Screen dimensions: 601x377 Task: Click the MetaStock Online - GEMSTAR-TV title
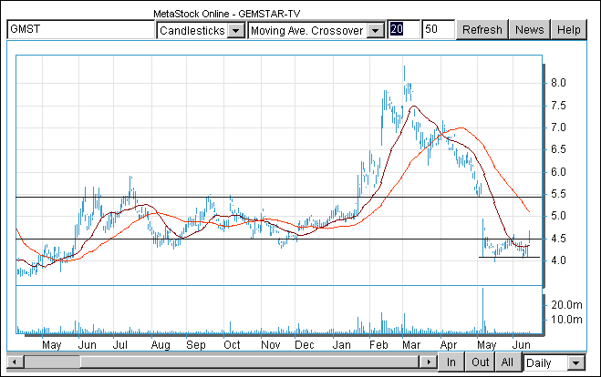click(227, 14)
